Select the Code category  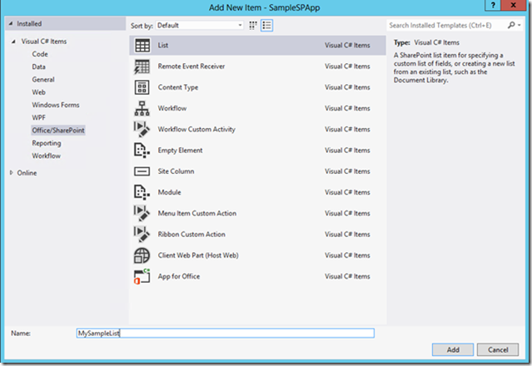[40, 54]
